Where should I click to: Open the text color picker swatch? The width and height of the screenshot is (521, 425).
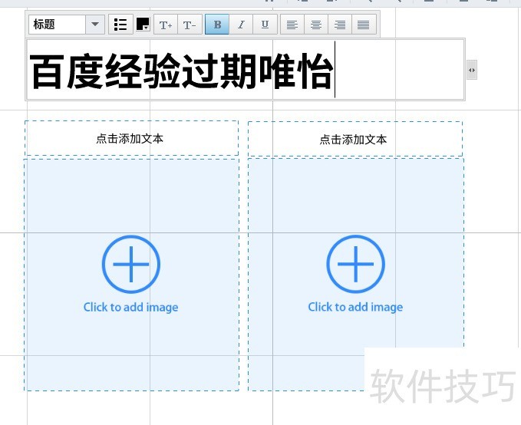(143, 25)
